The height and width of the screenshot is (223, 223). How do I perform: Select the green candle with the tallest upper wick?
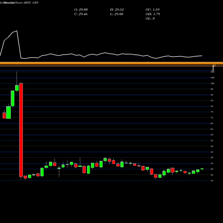(17, 88)
